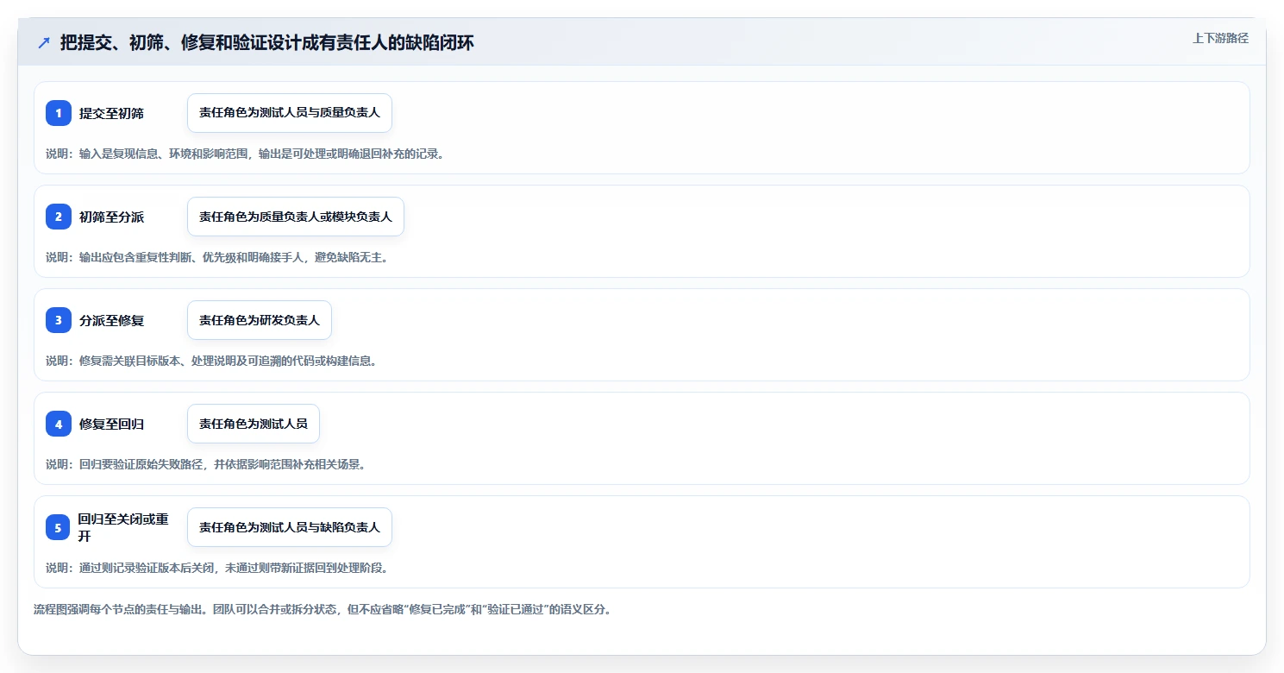Click the arrow icon beside the title
This screenshot has height=673, width=1284.
click(43, 42)
